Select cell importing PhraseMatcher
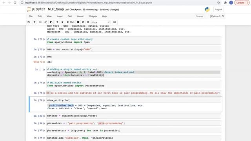The image size is (251, 141). [134, 84]
